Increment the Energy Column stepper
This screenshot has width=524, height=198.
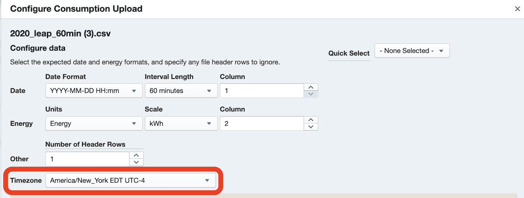click(x=311, y=120)
